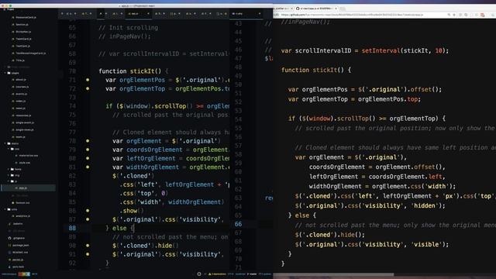Open about.js under pages
Viewport: 496px width, 279px height.
21,80
